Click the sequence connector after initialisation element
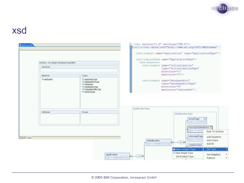244x183 pixels. (181, 142)
